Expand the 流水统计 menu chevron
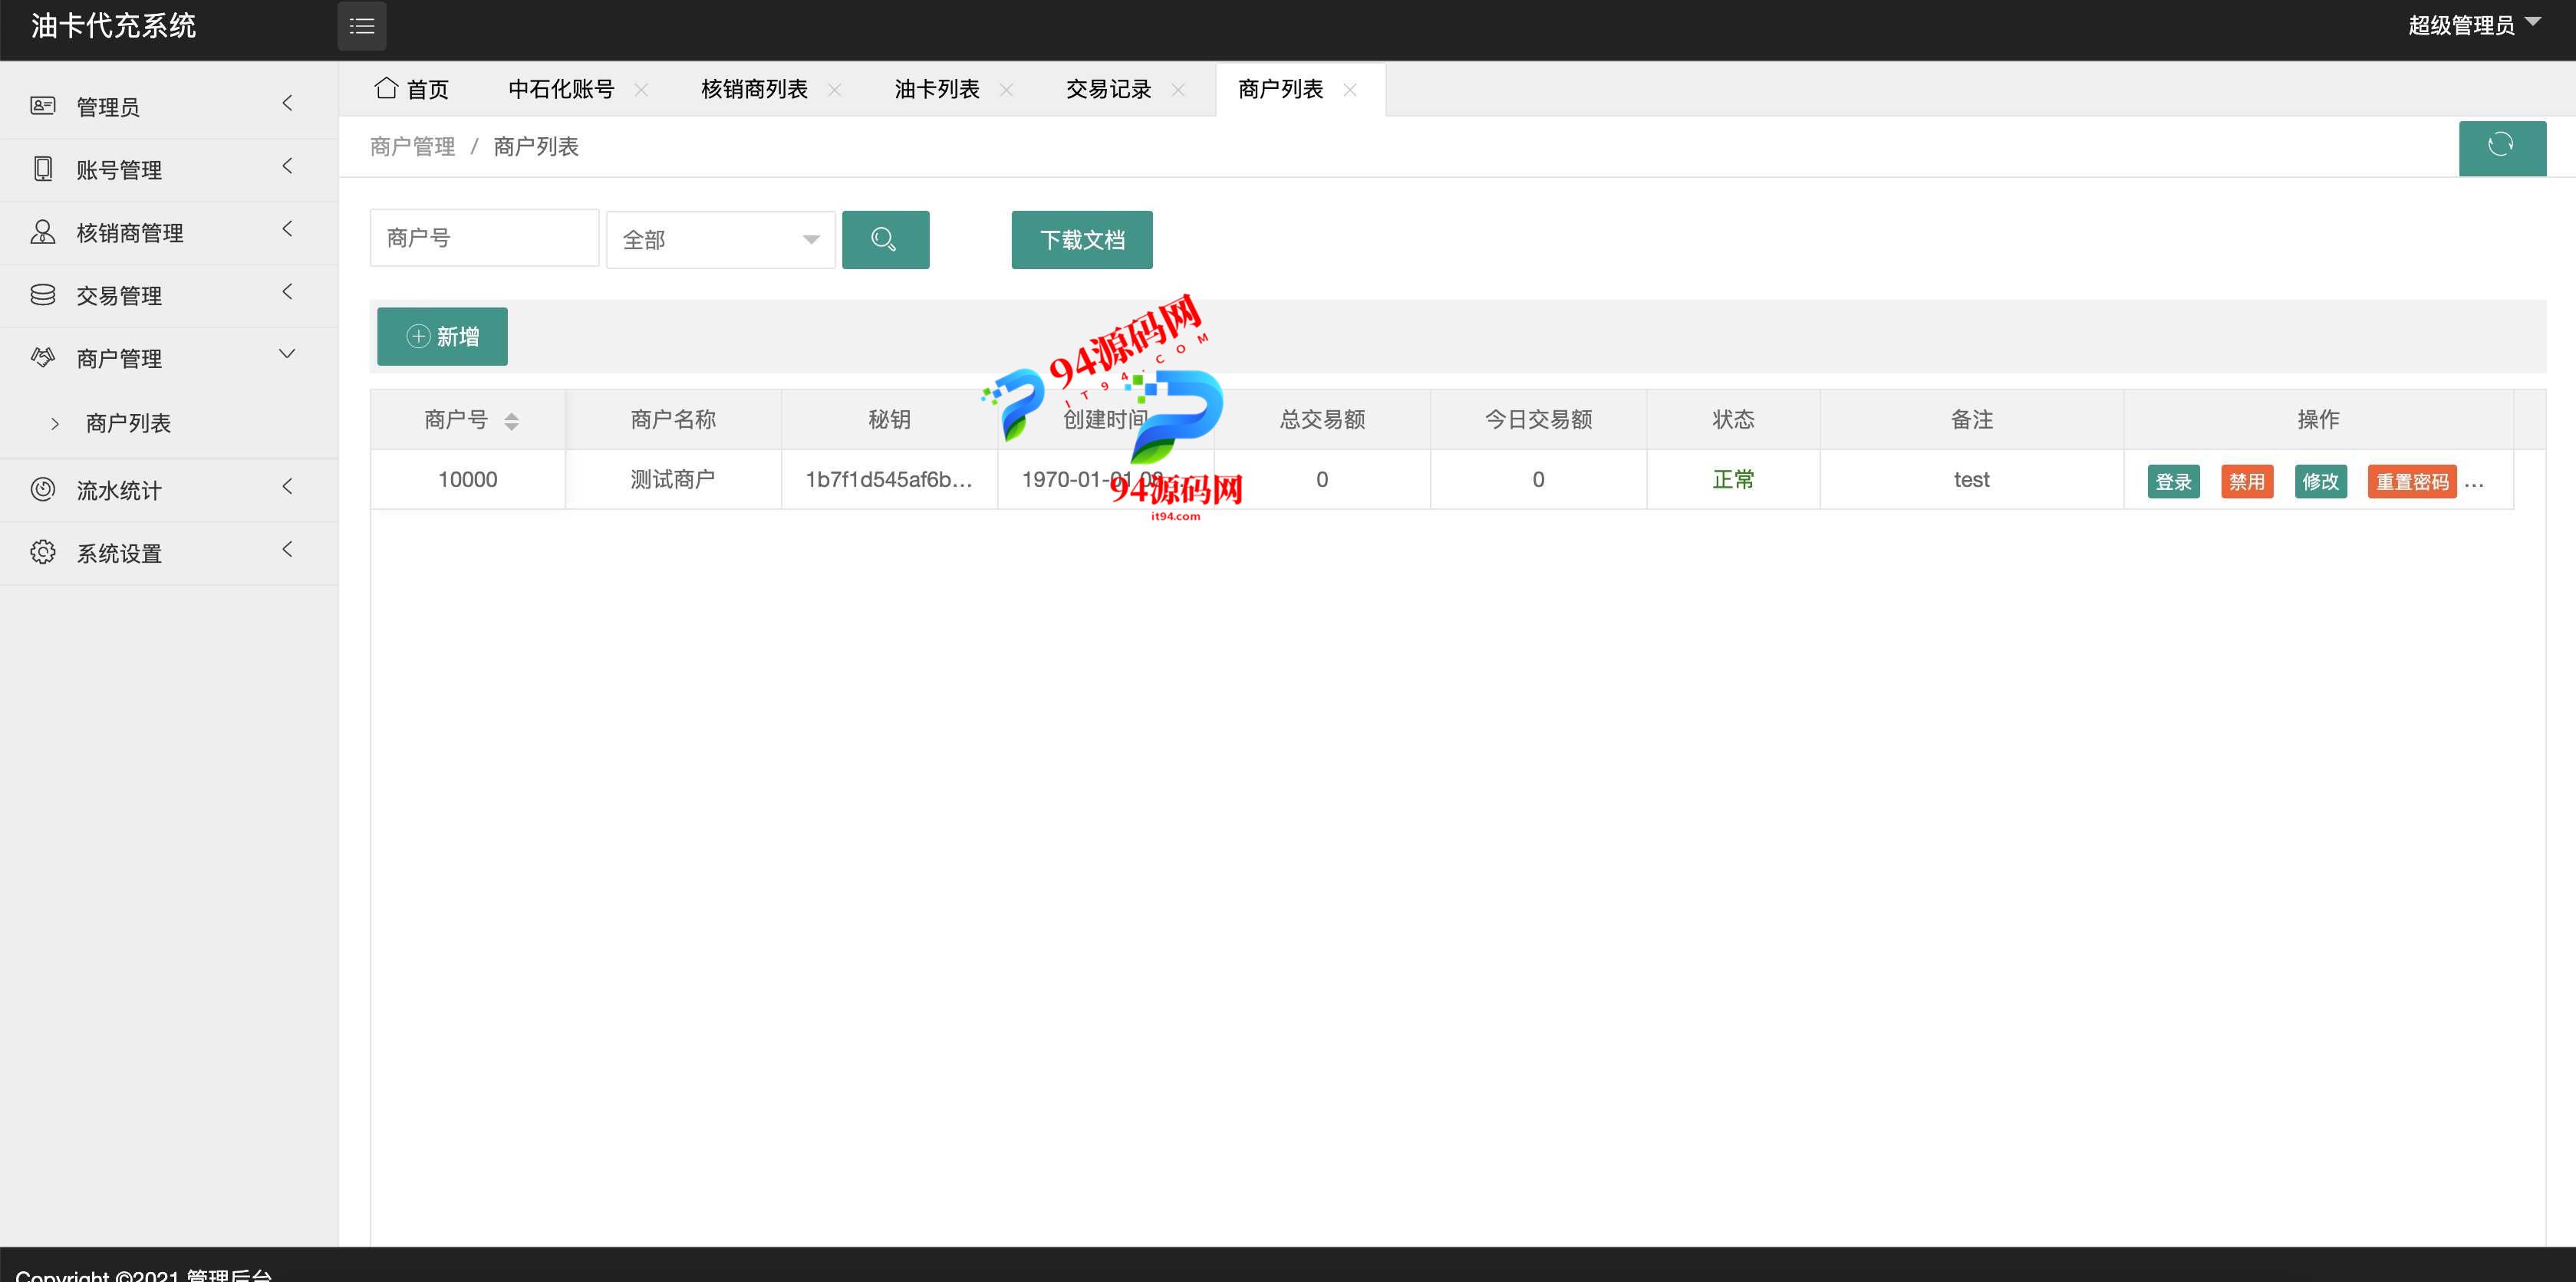Image resolution: width=2576 pixels, height=1282 pixels. pyautogui.click(x=287, y=487)
